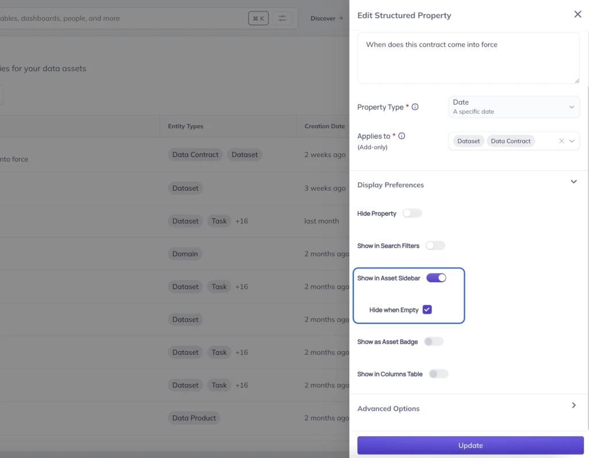Disable the Show in Asset Sidebar toggle

coord(437,278)
